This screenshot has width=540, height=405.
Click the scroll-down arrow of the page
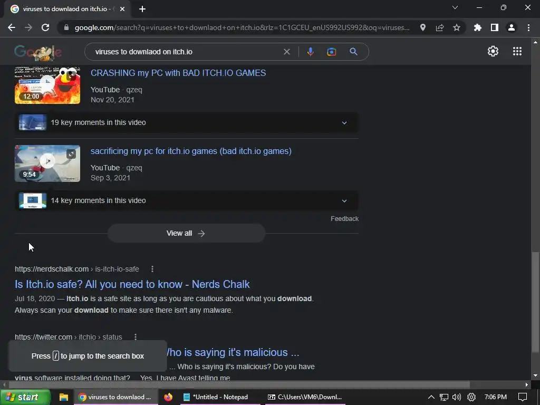point(535,375)
